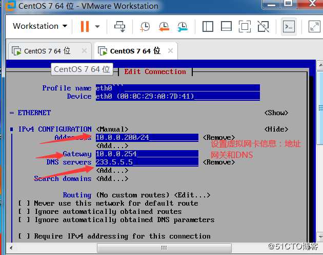
Task: Edit the Gateway 10.0.0.254 field
Action: click(147, 154)
